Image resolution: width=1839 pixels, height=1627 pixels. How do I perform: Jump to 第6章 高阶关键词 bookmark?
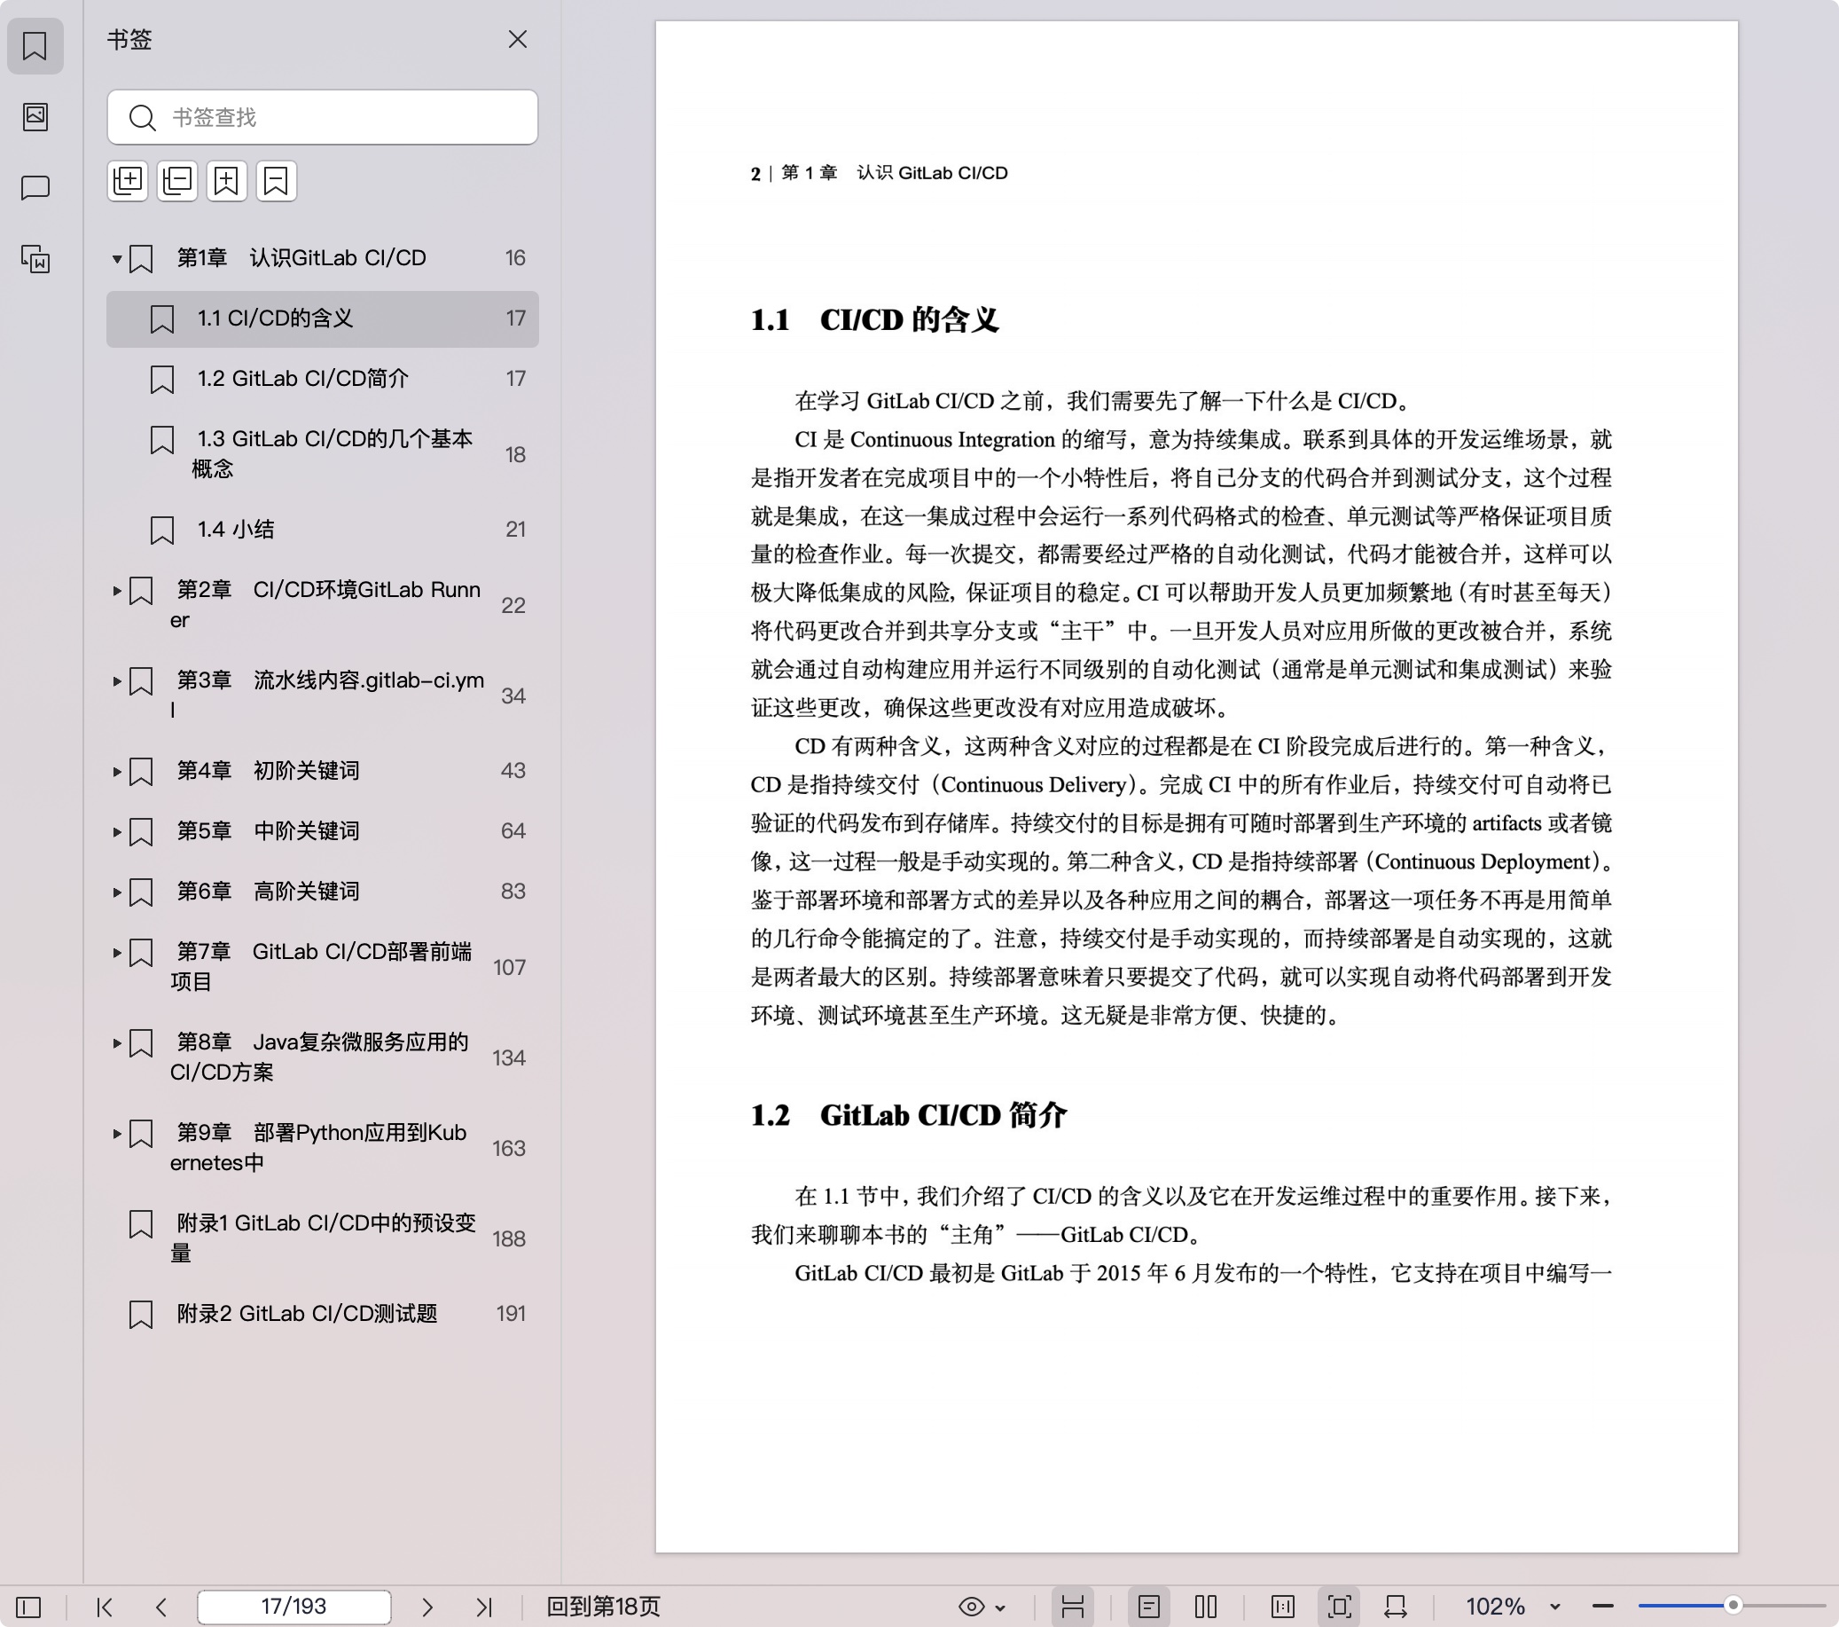point(322,892)
